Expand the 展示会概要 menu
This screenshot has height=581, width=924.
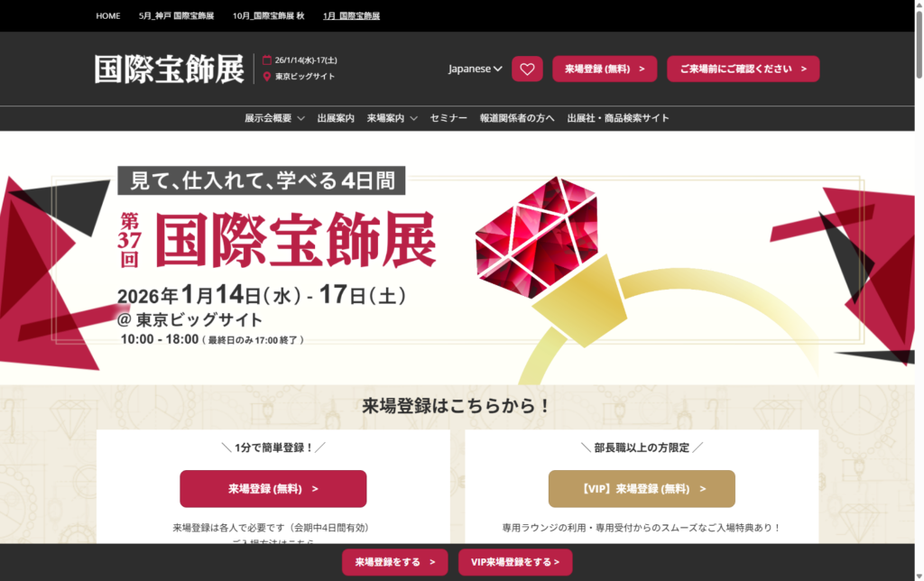coord(274,118)
